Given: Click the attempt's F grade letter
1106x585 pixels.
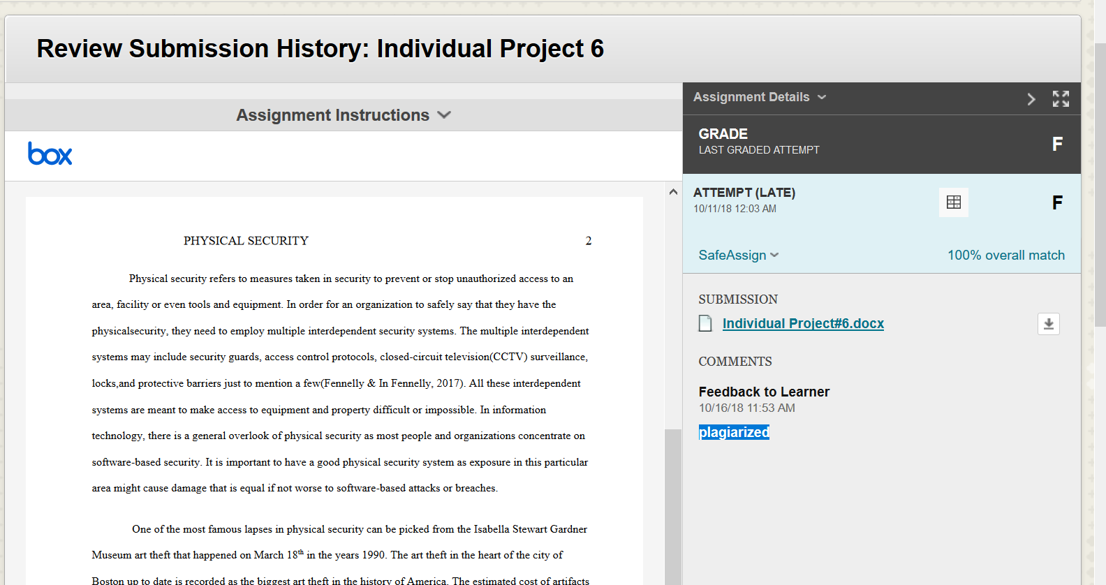Looking at the screenshot, I should (1057, 203).
